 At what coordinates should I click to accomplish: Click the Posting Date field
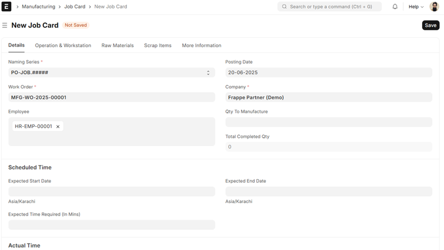click(x=328, y=72)
